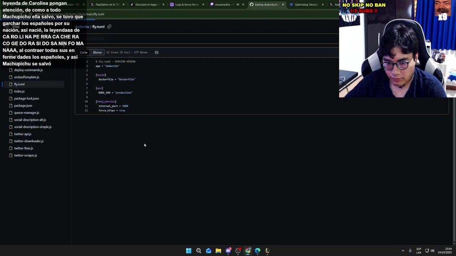Open File Explorer from taskbar

click(218, 251)
